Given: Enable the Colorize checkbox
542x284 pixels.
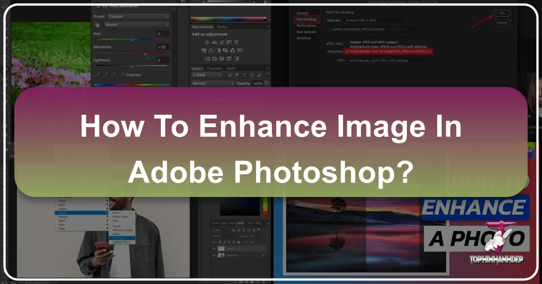Looking at the screenshot, I should (122, 75).
